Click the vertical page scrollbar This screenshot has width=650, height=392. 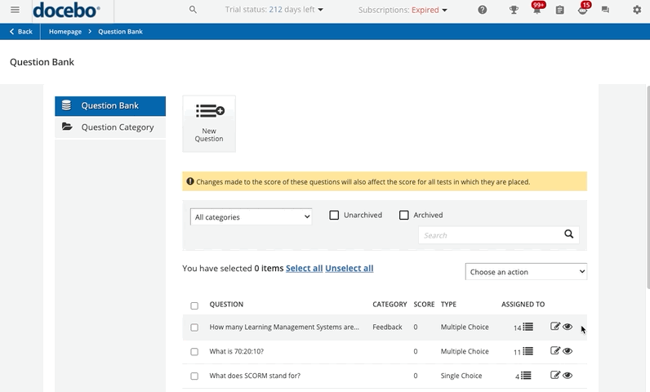[x=648, y=186]
